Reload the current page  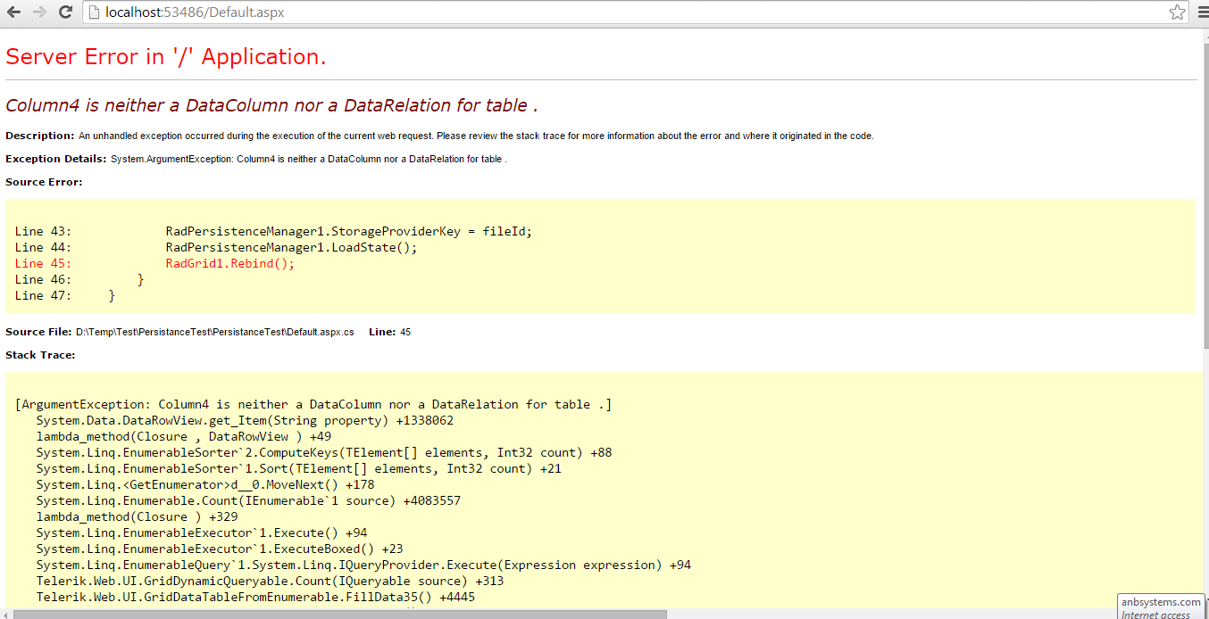click(65, 12)
